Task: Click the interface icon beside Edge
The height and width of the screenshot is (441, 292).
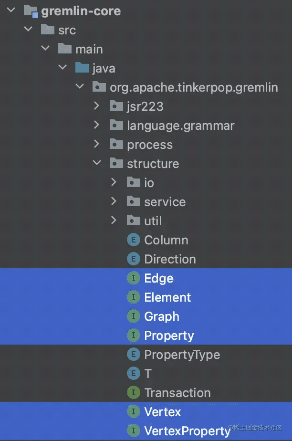Action: click(x=134, y=277)
